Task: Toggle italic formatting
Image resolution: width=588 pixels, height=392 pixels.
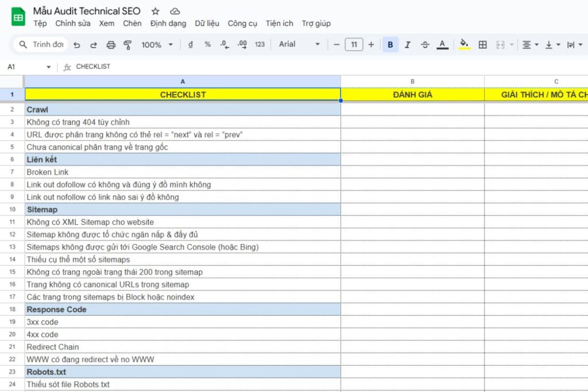Action: tap(408, 45)
